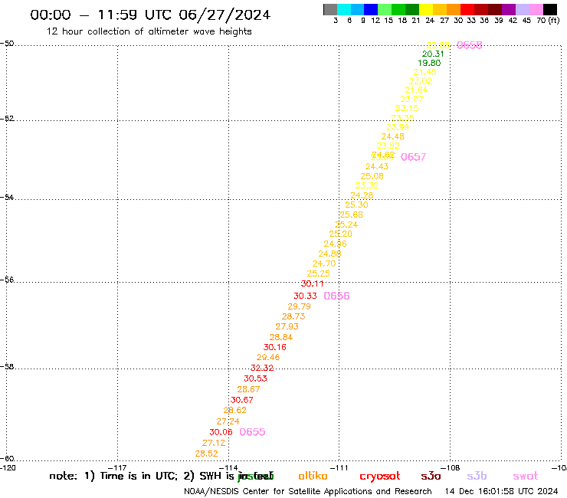Click the wave height value 20.31

[433, 54]
